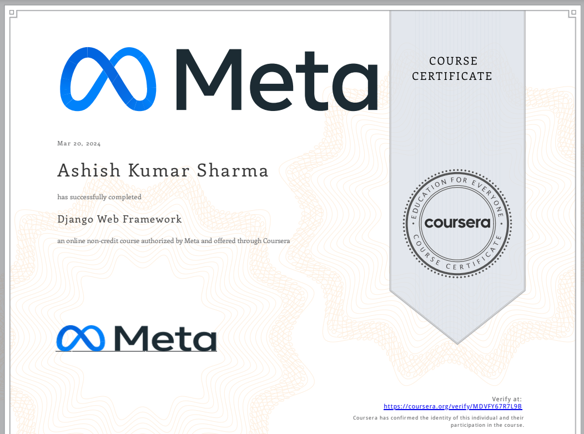Viewport: 584px width, 434px height.
Task: Click the 'Verify at:' label
Action: [507, 399]
